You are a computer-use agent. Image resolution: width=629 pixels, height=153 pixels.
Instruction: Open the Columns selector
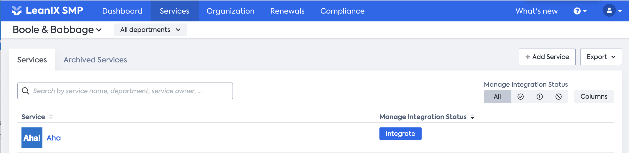coord(594,97)
